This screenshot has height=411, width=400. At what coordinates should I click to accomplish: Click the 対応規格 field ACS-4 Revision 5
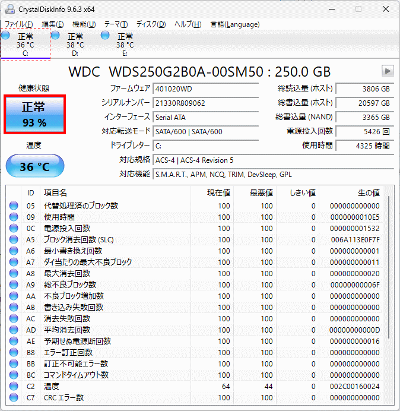coord(274,160)
